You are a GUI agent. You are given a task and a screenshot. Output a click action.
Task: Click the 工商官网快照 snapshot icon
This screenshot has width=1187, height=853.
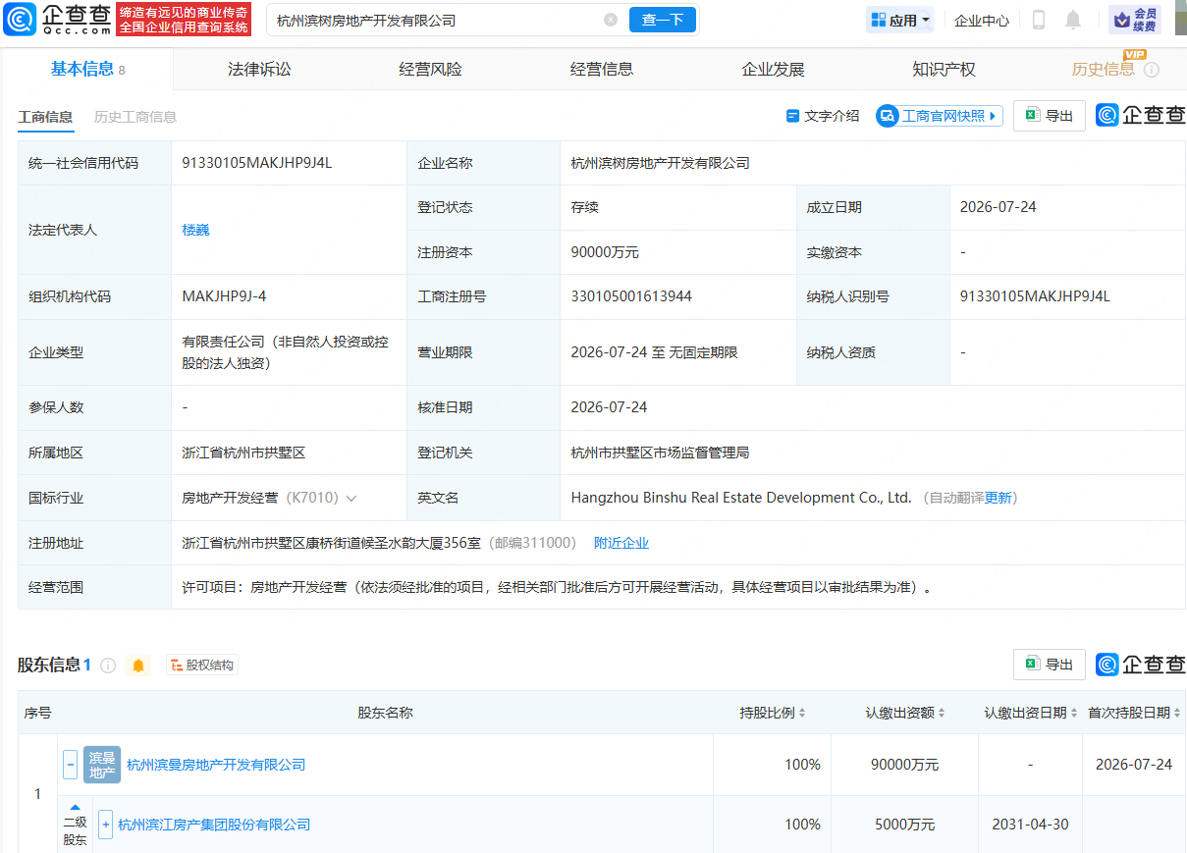[888, 116]
